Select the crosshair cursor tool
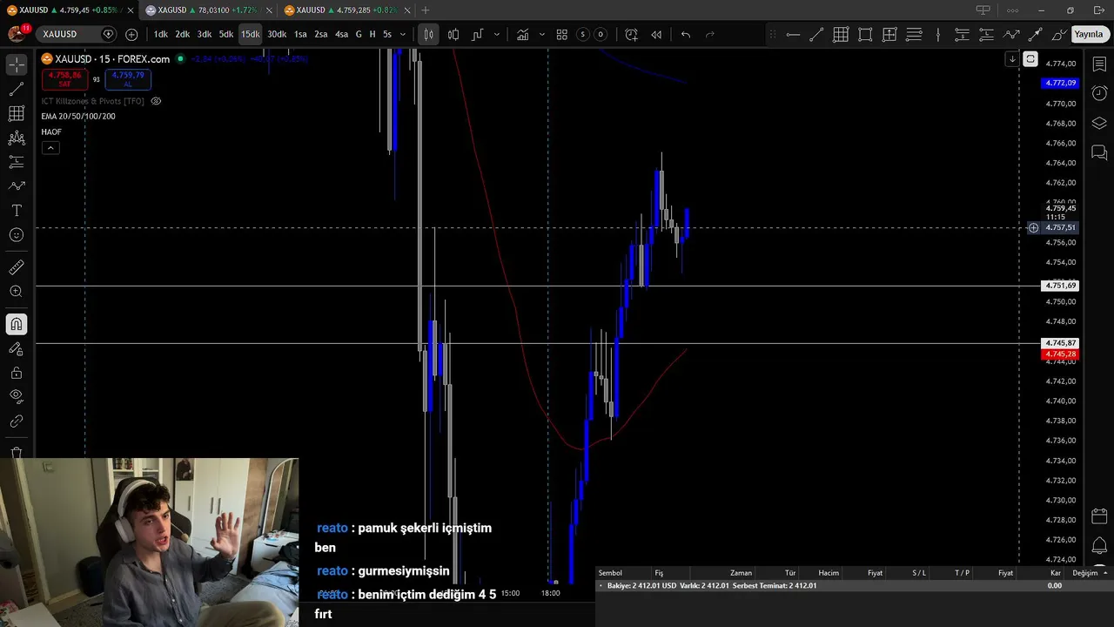1114x627 pixels. click(x=17, y=65)
